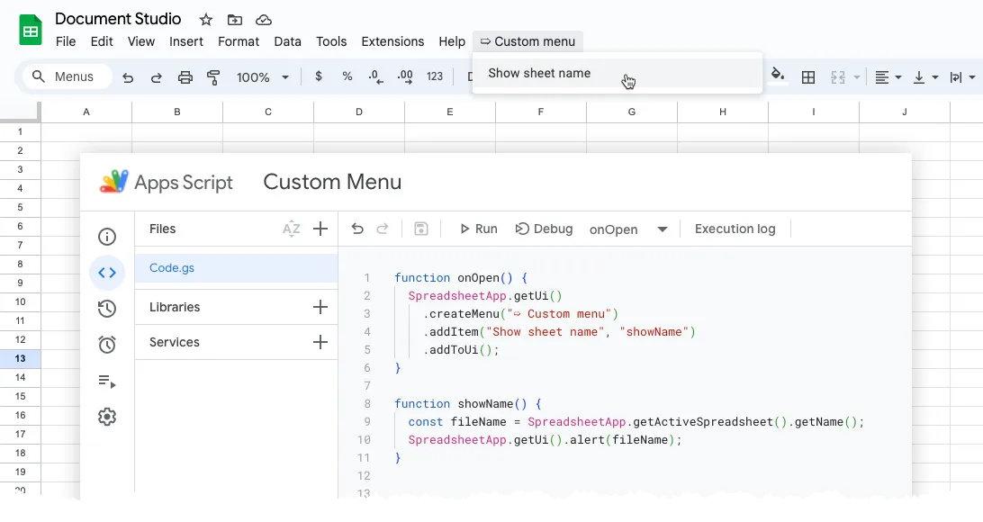983x522 pixels.
Task: Select Show sheet name menu entry
Action: (538, 73)
